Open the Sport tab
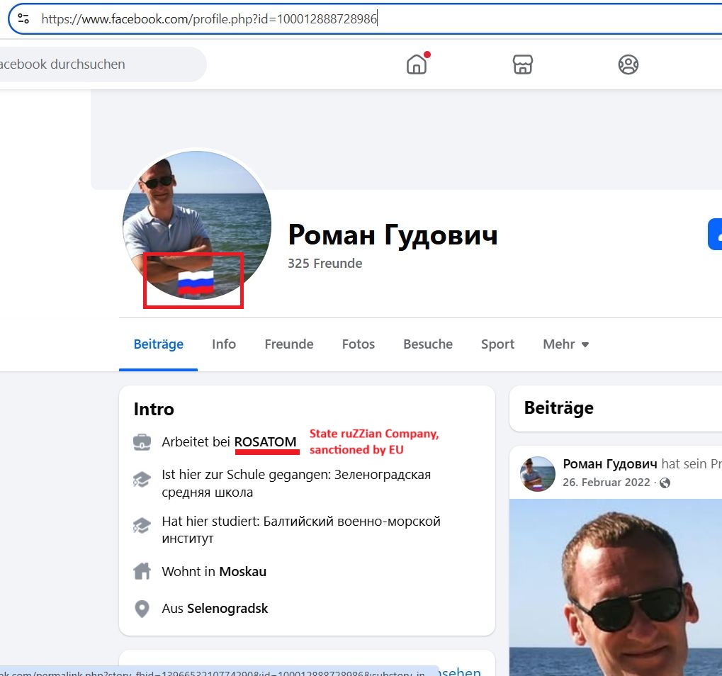 click(497, 344)
